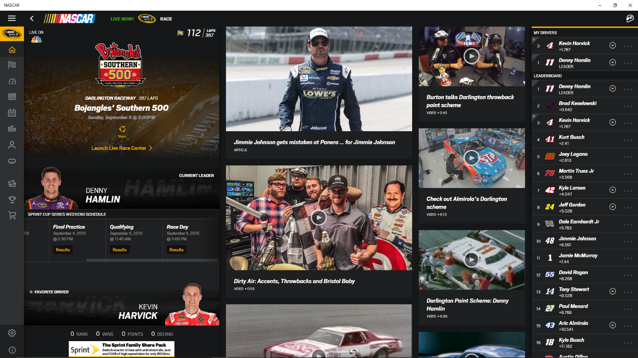This screenshot has width=638, height=358.
Task: Play audio for Kyle Larson
Action: [613, 190]
